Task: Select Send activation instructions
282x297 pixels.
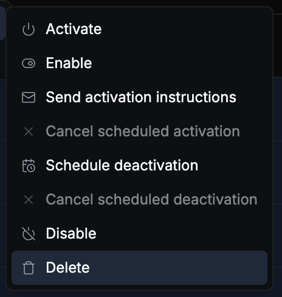Action: 139,97
